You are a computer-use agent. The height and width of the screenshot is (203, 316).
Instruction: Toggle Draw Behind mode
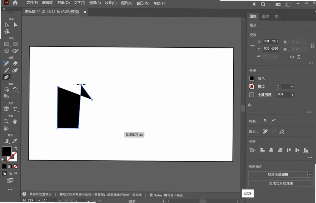10,173
